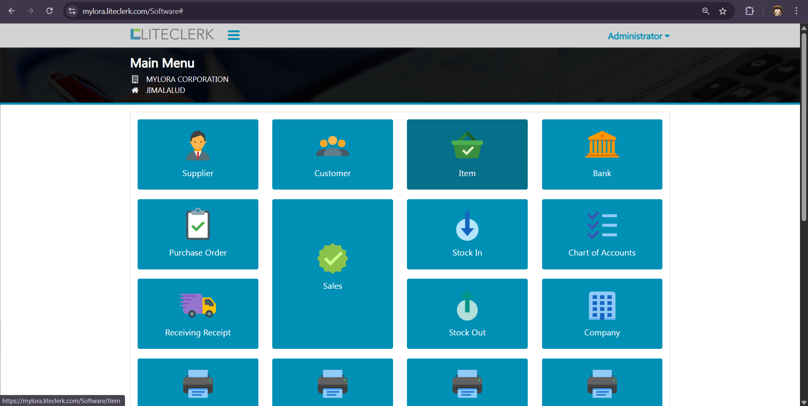Open the Stock Out tile

[x=467, y=314]
